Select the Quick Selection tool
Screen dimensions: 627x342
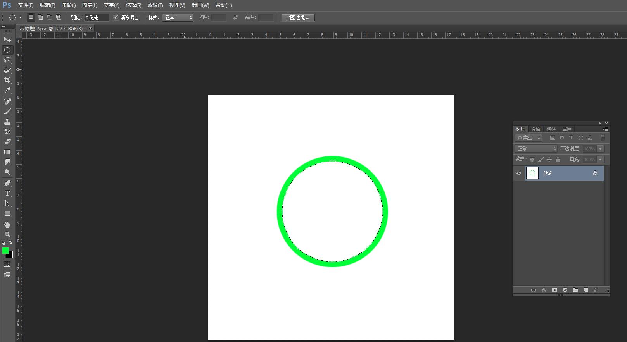7,70
